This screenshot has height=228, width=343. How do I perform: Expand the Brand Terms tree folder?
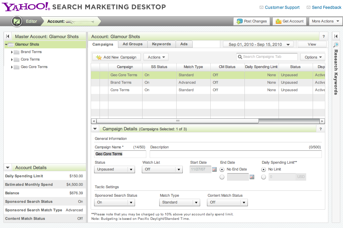click(x=12, y=52)
